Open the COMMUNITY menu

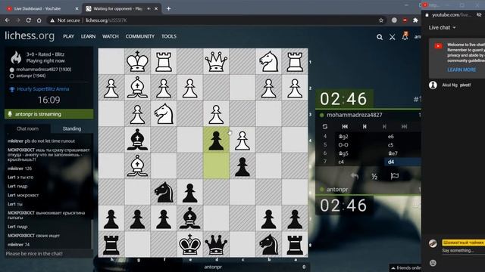(139, 36)
